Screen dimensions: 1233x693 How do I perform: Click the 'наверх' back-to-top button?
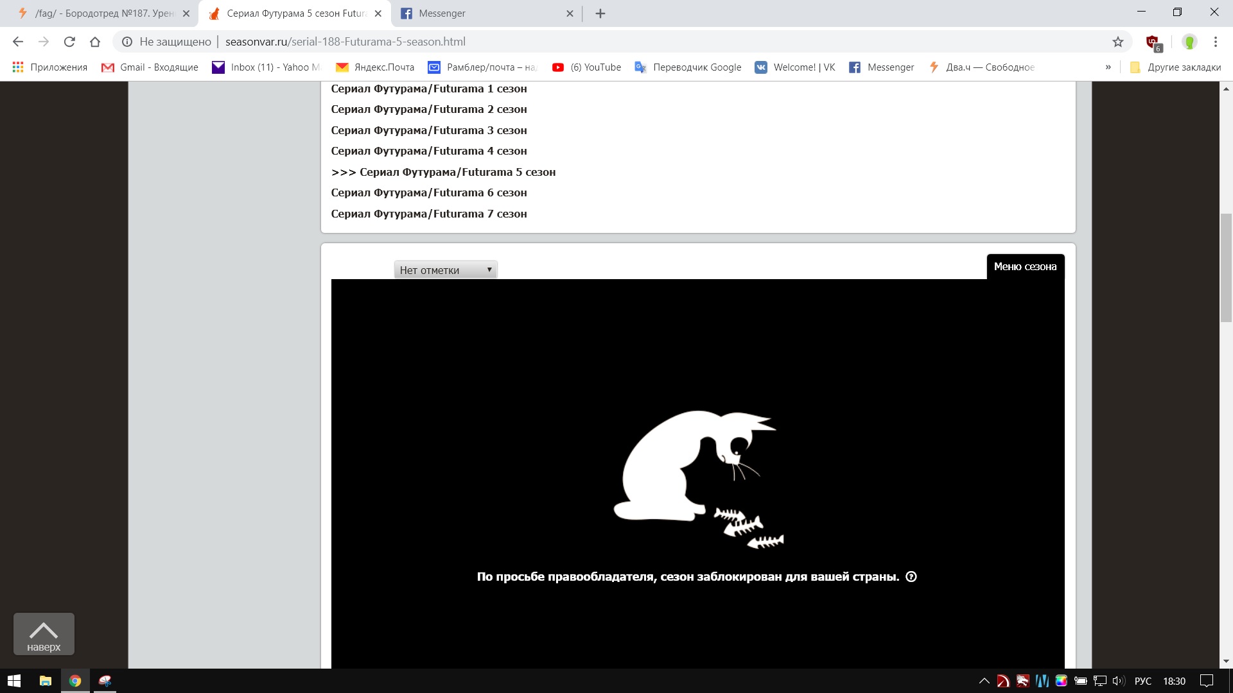pos(44,634)
